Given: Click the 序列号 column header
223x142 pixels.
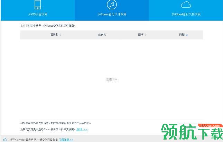Looking at the screenshot, I should (x=102, y=35).
